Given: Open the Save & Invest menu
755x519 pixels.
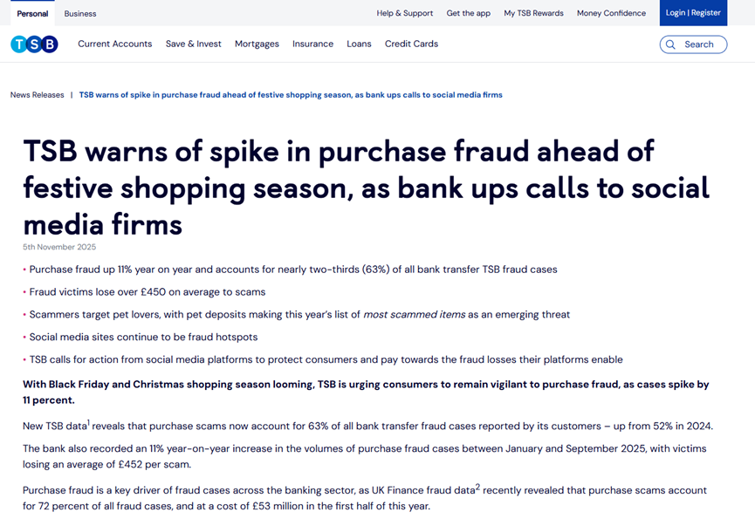Looking at the screenshot, I should point(193,44).
